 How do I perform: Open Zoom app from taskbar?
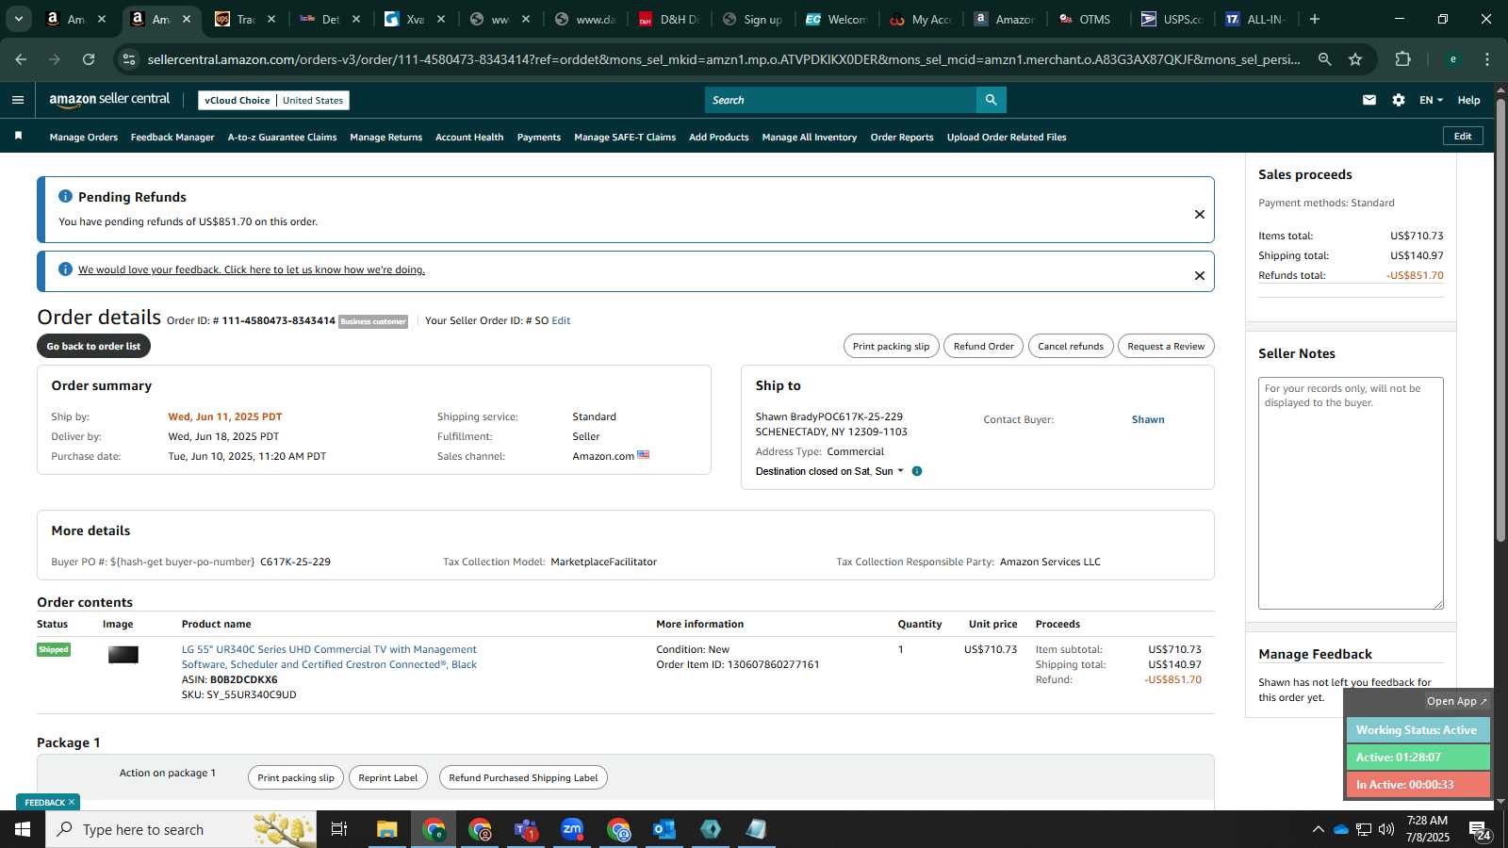[572, 829]
